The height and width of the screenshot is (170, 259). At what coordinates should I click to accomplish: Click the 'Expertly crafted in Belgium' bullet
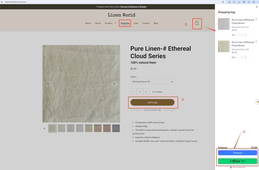coord(147,137)
